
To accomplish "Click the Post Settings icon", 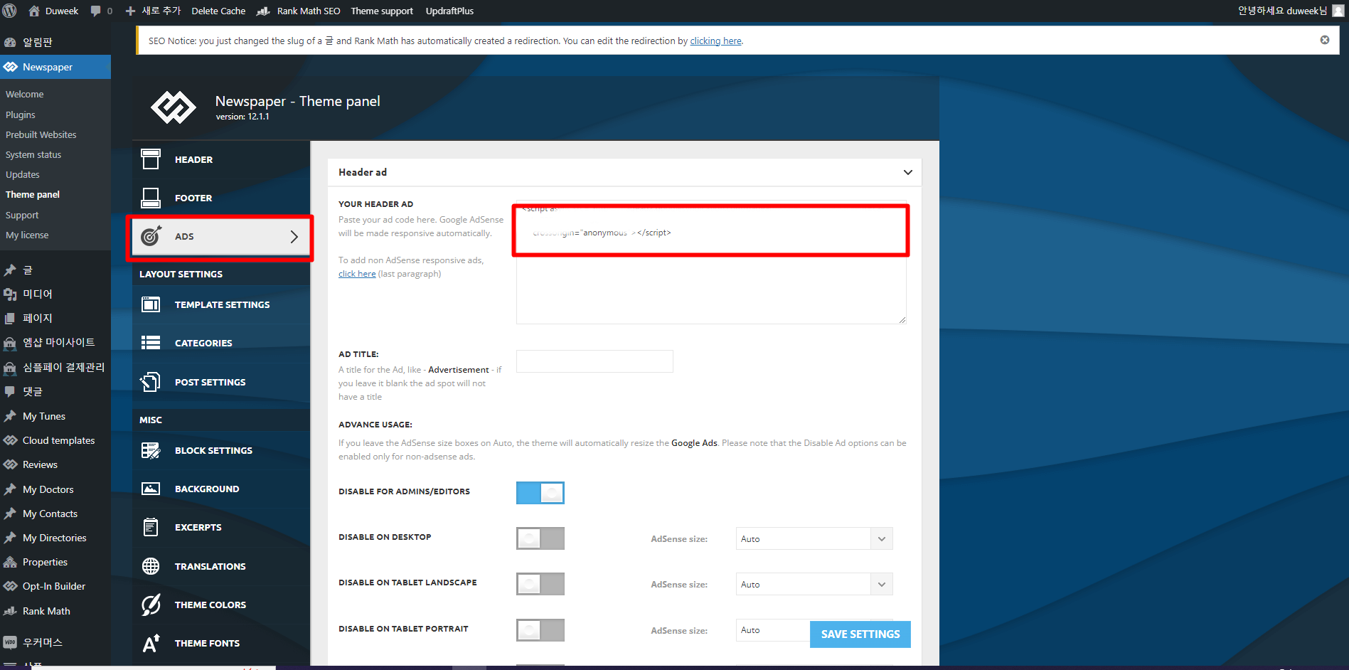I will pos(151,382).
